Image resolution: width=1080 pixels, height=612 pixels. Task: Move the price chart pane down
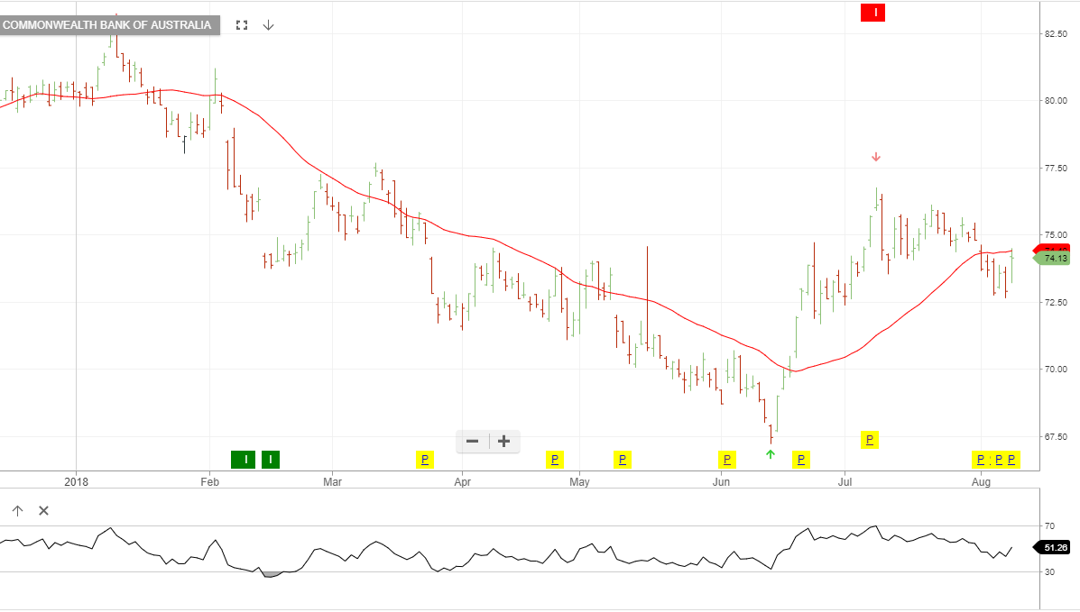tap(269, 24)
